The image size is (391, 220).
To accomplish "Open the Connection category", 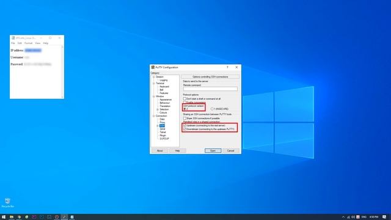I will point(161,116).
